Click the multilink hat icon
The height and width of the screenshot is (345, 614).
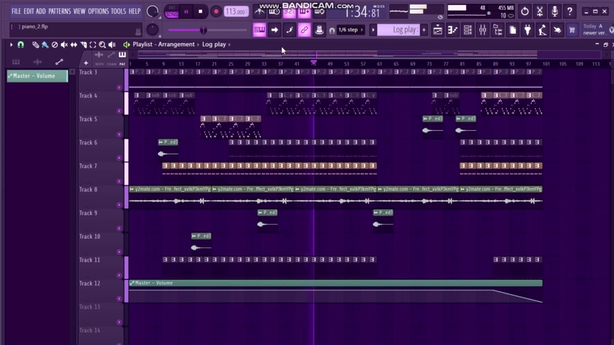point(319,30)
